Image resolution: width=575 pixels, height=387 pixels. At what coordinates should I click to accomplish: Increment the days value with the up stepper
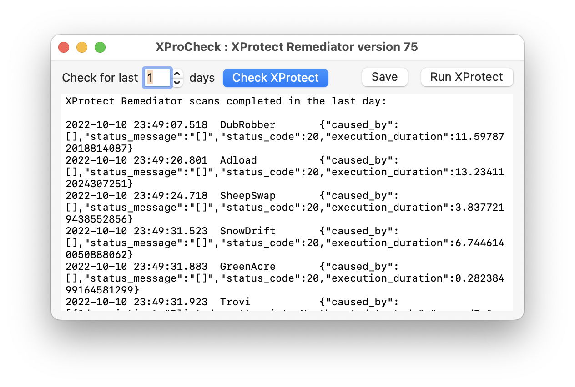pyautogui.click(x=177, y=74)
